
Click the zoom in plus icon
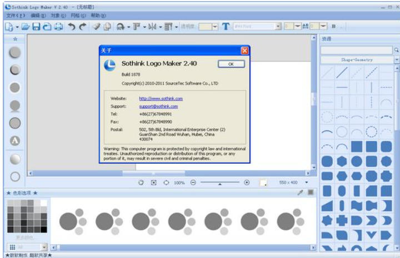click(247, 182)
